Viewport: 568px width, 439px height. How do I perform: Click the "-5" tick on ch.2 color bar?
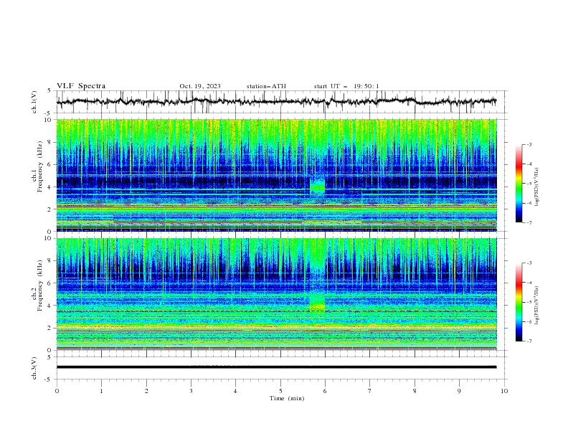529,302
